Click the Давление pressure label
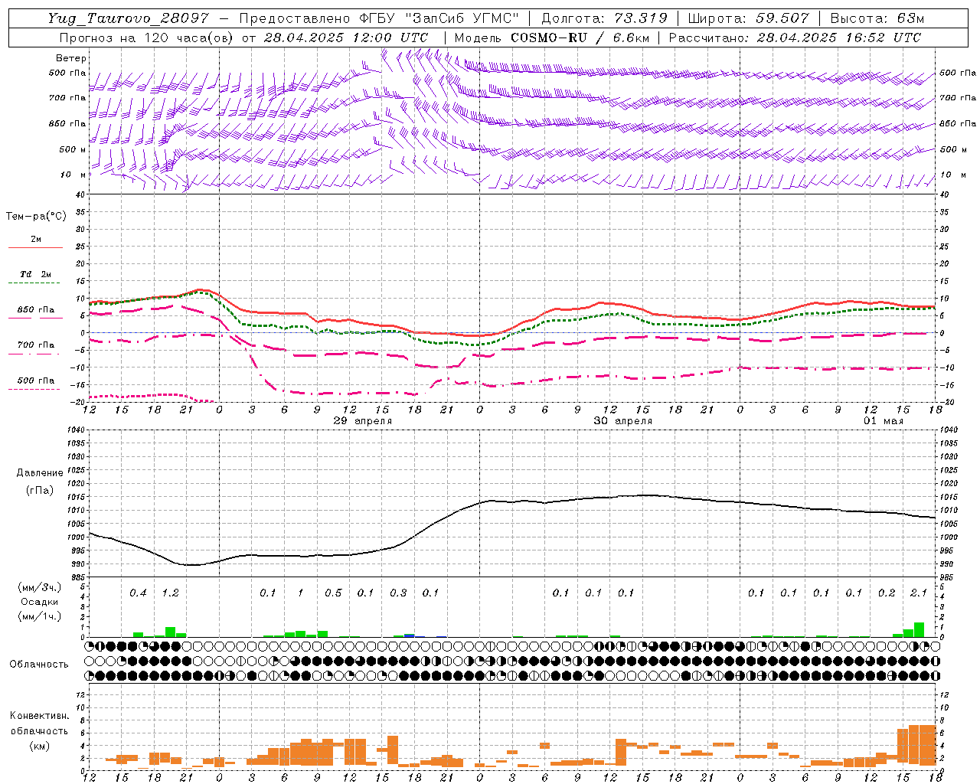The width and height of the screenshot is (980, 784). pyautogui.click(x=40, y=473)
